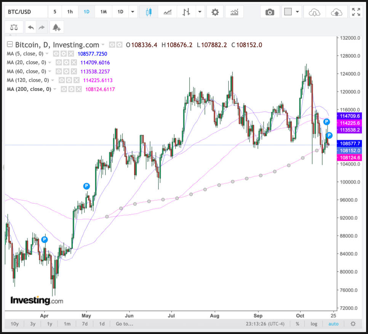Viewport: 368px width, 334px height.
Task: Enter fullscreen mode for the chart
Action: [356, 12]
